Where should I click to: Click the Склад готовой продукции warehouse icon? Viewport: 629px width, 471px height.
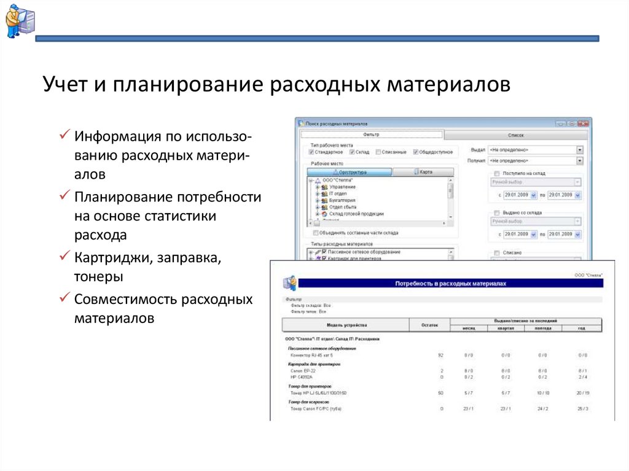click(x=325, y=212)
